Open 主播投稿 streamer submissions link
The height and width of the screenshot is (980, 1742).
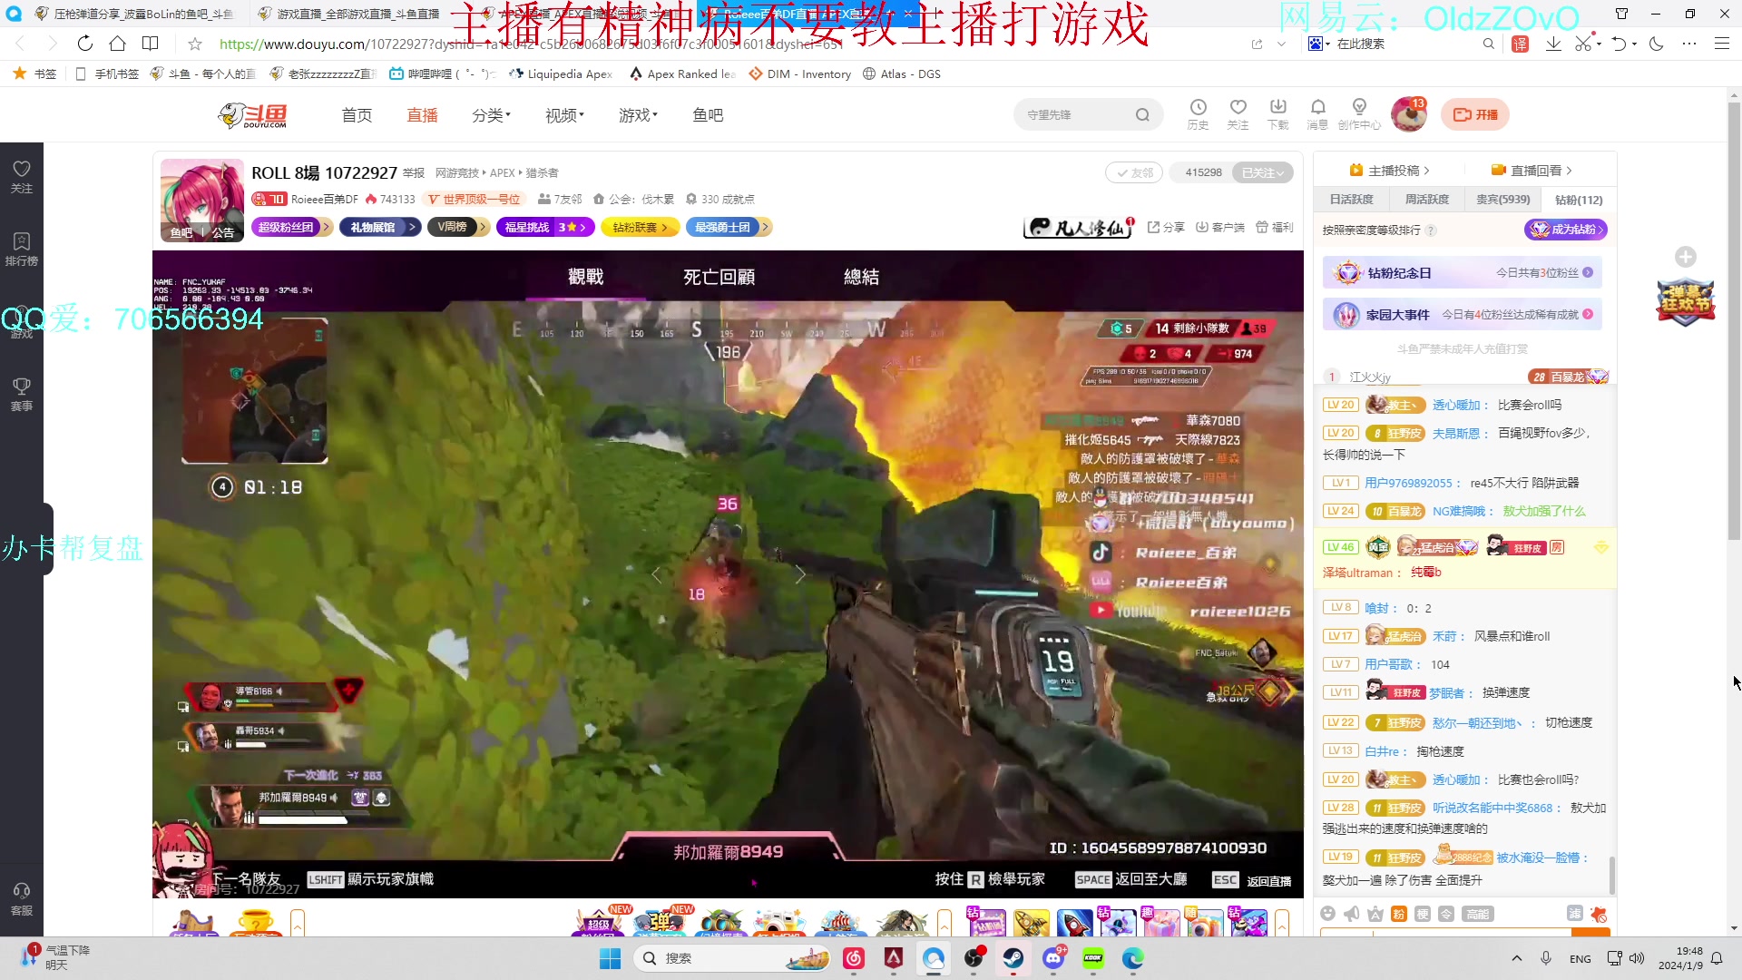(x=1389, y=171)
